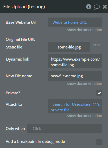Show documentation under Base Website Url
This screenshot has width=108, height=148.
pyautogui.click(x=85, y=30)
